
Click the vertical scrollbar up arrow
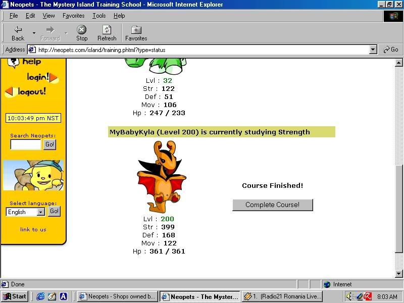[398, 63]
